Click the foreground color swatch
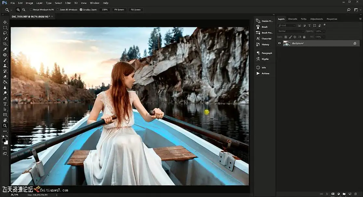The height and width of the screenshot is (197, 363). coord(4,140)
